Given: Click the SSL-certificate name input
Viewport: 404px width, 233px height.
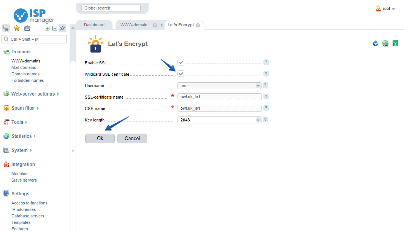Looking at the screenshot, I should point(220,97).
